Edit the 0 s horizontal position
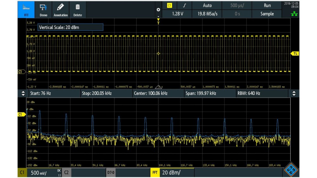This screenshot has height=178, width=317. point(237,14)
